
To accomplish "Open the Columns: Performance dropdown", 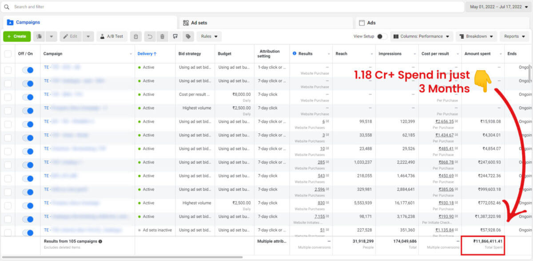I will pyautogui.click(x=421, y=36).
